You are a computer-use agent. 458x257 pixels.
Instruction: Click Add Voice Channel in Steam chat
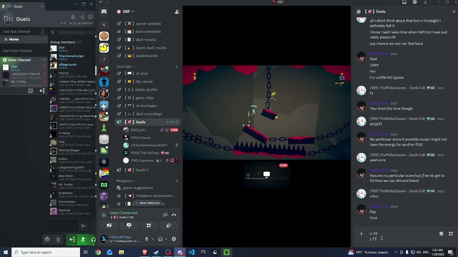click(18, 51)
